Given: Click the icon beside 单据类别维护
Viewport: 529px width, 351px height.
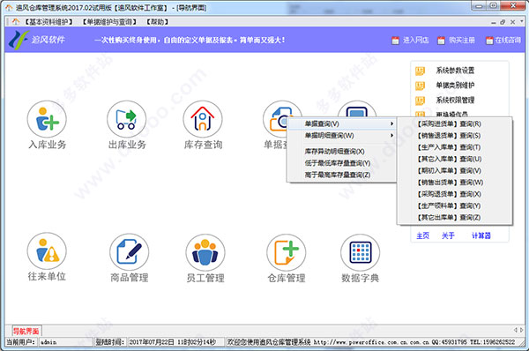Looking at the screenshot, I should click(x=420, y=86).
